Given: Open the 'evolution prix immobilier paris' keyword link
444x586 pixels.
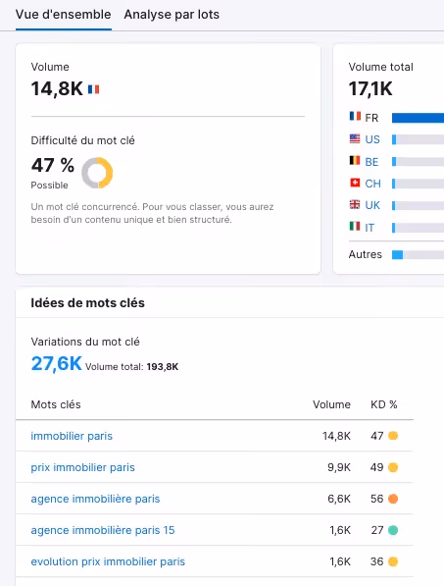Looking at the screenshot, I should pyautogui.click(x=108, y=561).
